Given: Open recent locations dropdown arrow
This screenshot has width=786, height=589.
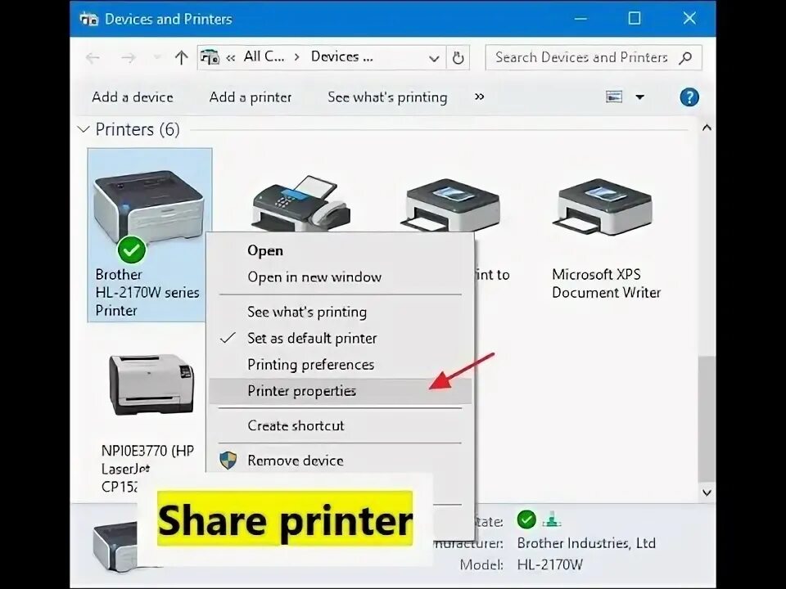Looking at the screenshot, I should coord(157,57).
